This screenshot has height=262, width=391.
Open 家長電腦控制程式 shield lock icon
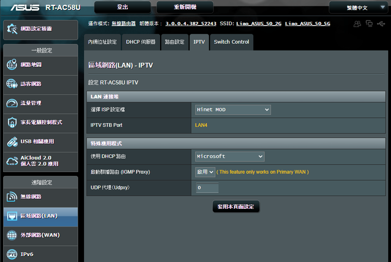click(12, 122)
